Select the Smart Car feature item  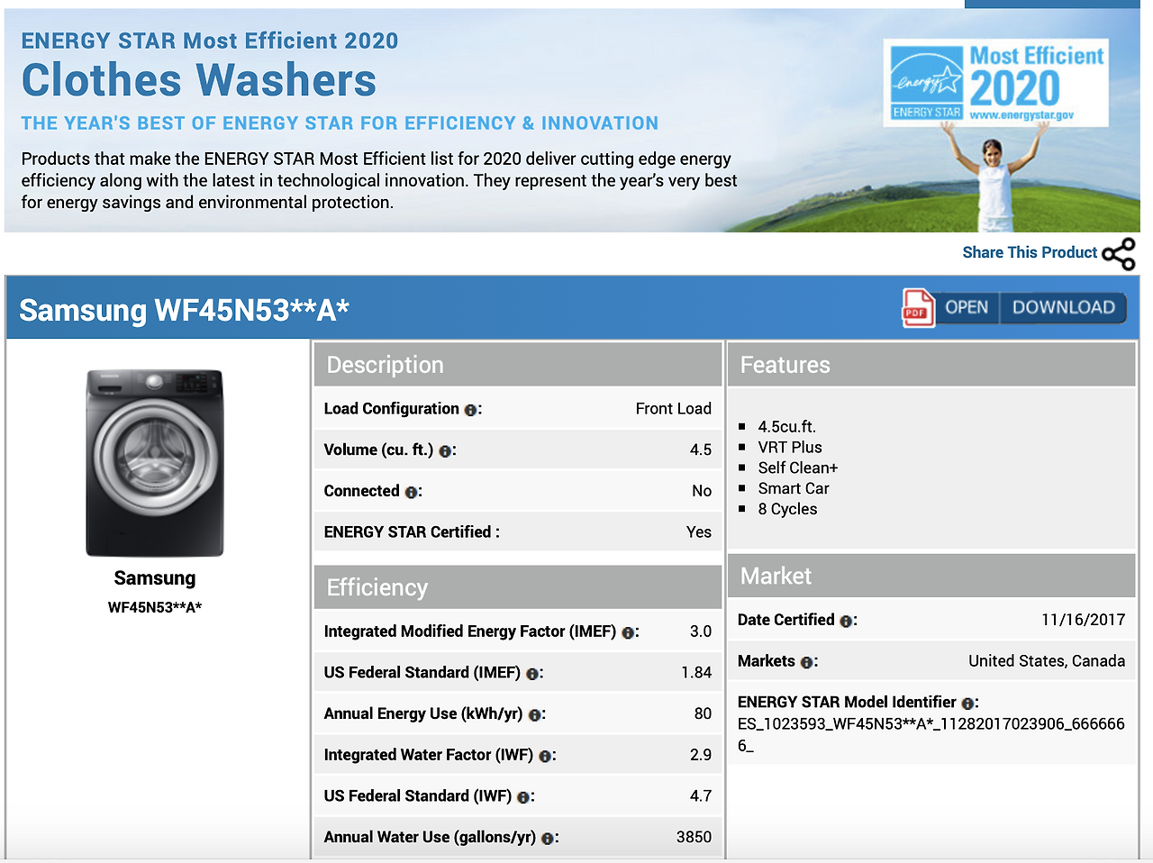794,488
